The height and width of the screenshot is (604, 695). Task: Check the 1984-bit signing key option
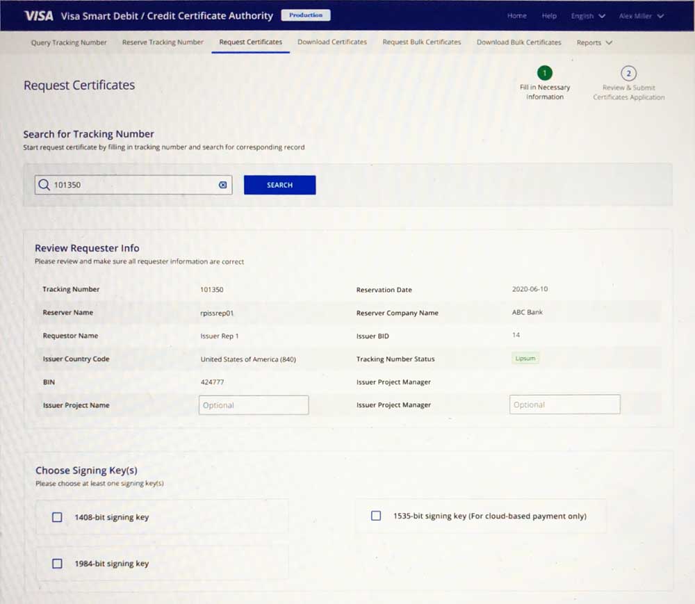57,564
